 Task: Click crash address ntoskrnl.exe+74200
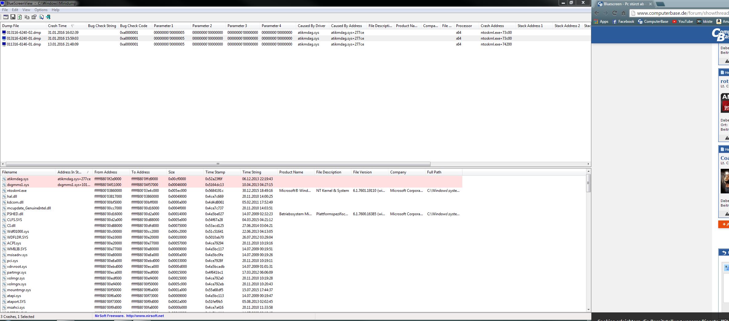click(496, 44)
